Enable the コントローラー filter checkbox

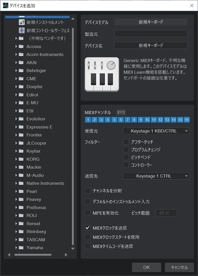tap(126, 165)
